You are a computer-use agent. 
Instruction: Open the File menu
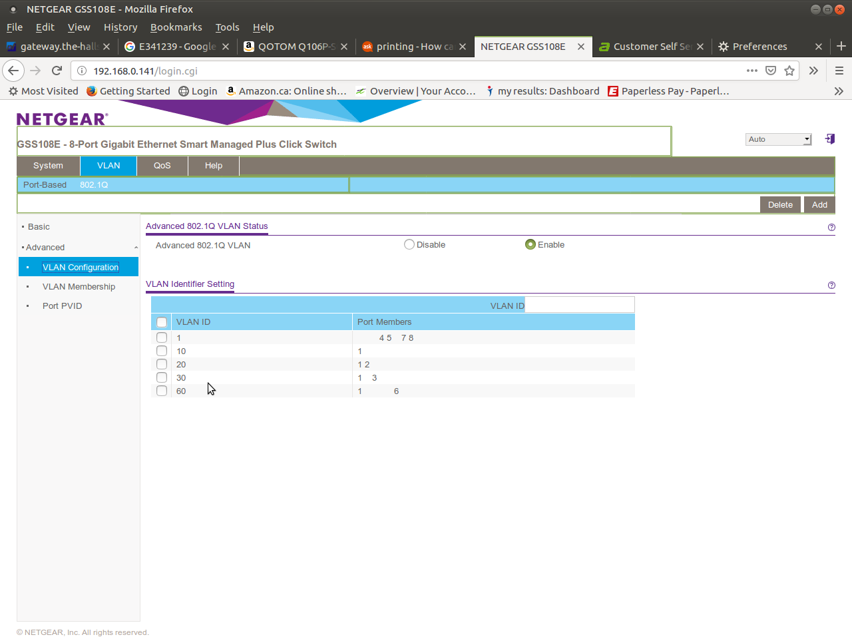pyautogui.click(x=15, y=27)
